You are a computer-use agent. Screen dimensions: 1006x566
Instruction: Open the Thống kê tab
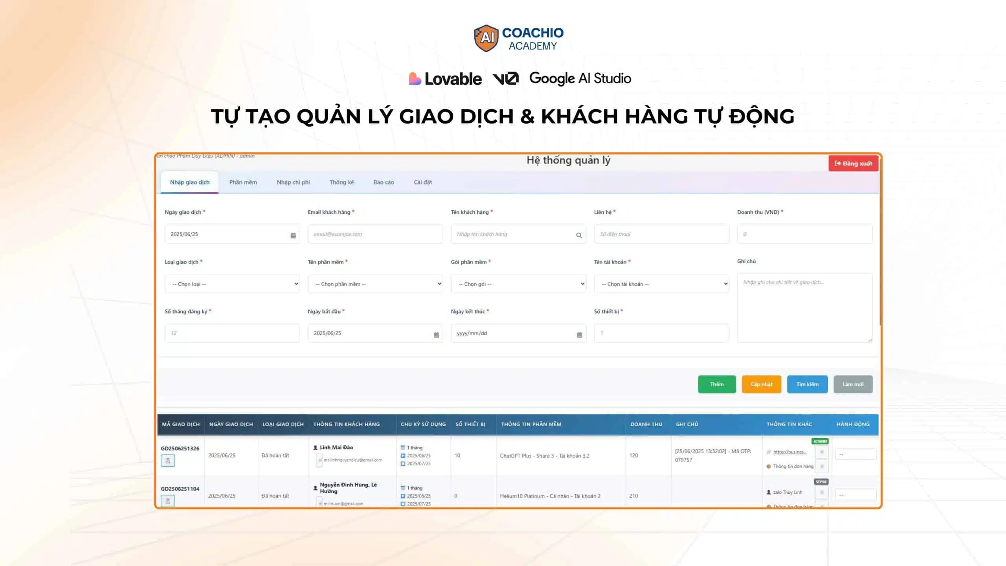(341, 182)
